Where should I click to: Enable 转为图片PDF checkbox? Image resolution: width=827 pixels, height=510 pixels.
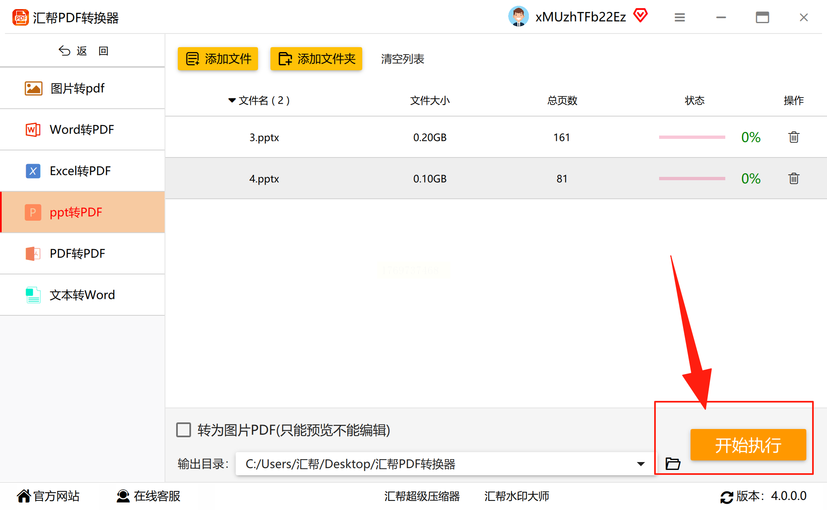184,430
